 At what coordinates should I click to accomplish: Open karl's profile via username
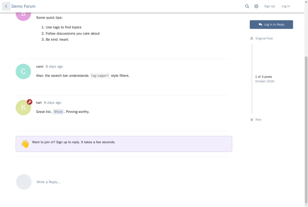pos(39,103)
